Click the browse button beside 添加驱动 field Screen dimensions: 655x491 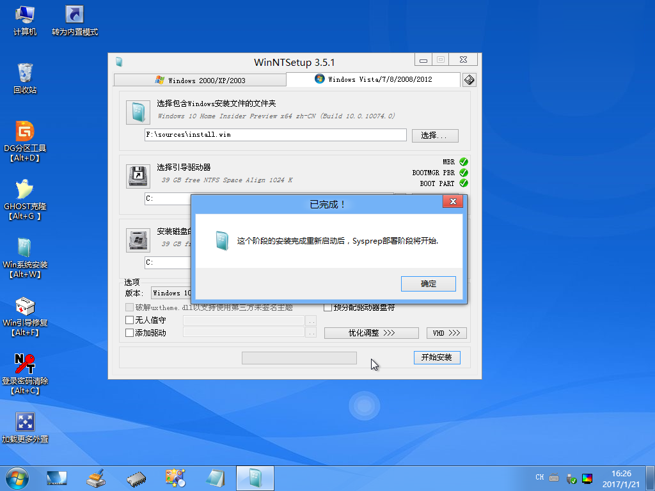pyautogui.click(x=311, y=332)
